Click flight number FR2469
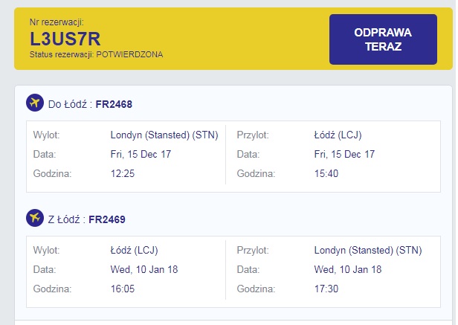458x325 pixels. tap(107, 219)
